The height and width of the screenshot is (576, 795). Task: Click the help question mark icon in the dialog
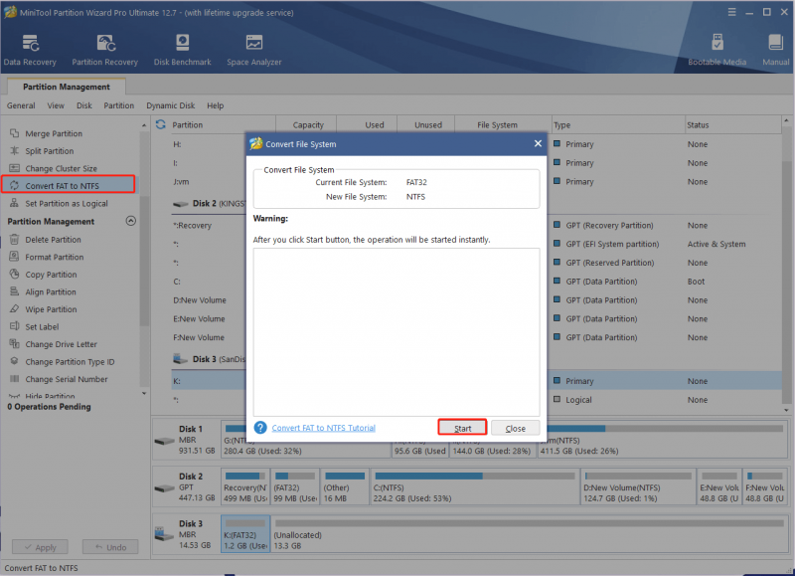[x=260, y=428]
